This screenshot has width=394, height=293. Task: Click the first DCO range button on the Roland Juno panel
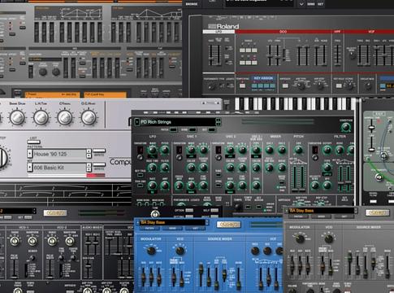(x=242, y=50)
